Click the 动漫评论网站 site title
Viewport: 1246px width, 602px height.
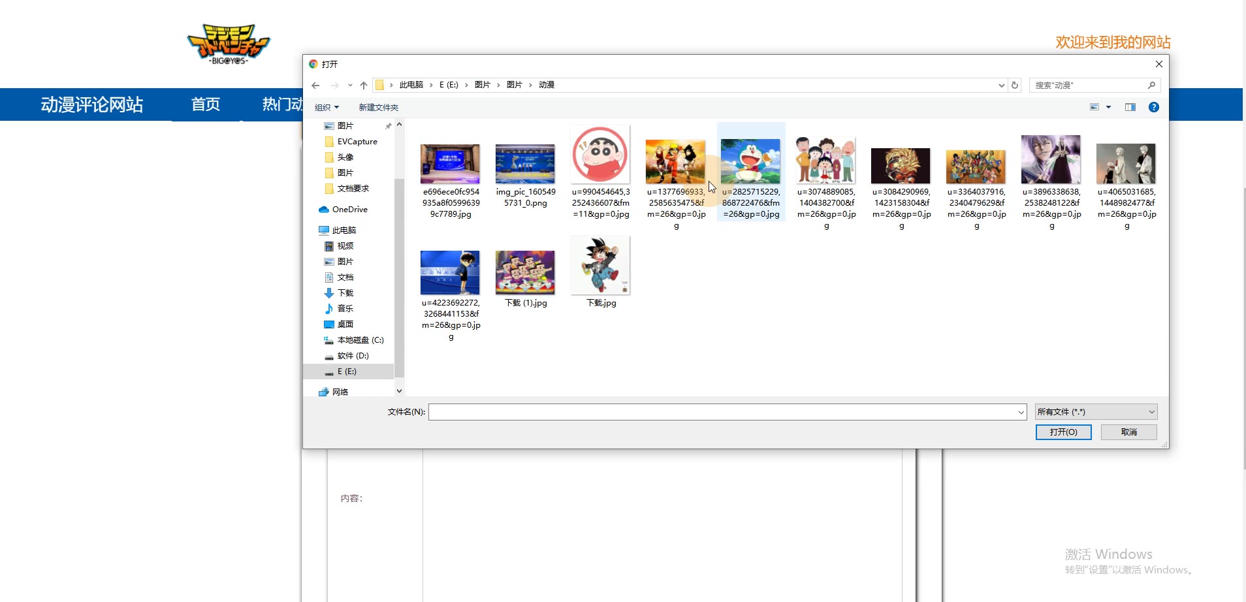click(x=91, y=104)
